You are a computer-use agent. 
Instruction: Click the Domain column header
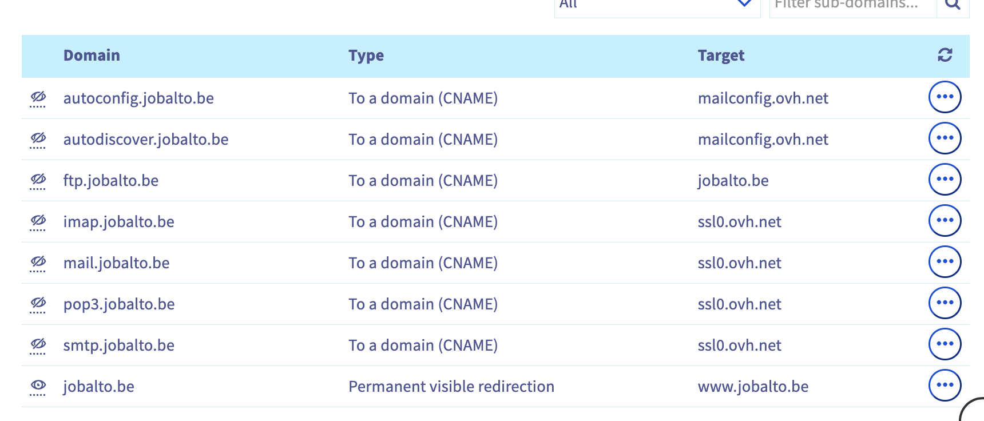[x=92, y=55]
